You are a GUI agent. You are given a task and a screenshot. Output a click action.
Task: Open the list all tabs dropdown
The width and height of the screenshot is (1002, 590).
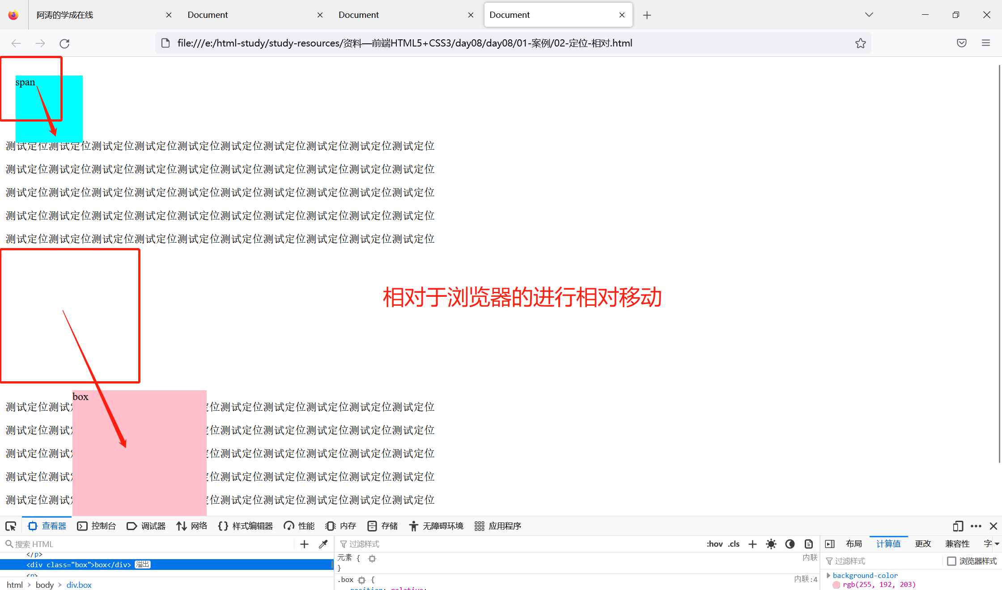869,15
